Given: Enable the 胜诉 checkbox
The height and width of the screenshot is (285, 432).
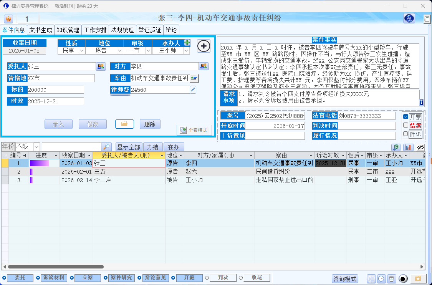Looking at the screenshot, I should point(406,134).
